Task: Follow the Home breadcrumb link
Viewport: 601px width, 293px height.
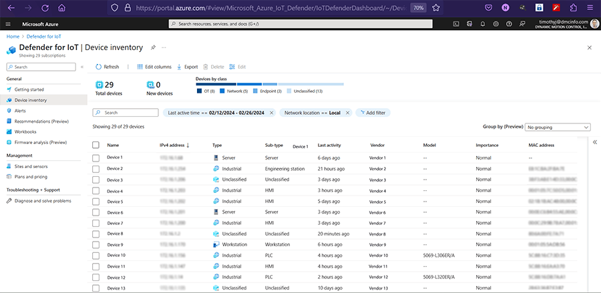Action: pyautogui.click(x=13, y=37)
